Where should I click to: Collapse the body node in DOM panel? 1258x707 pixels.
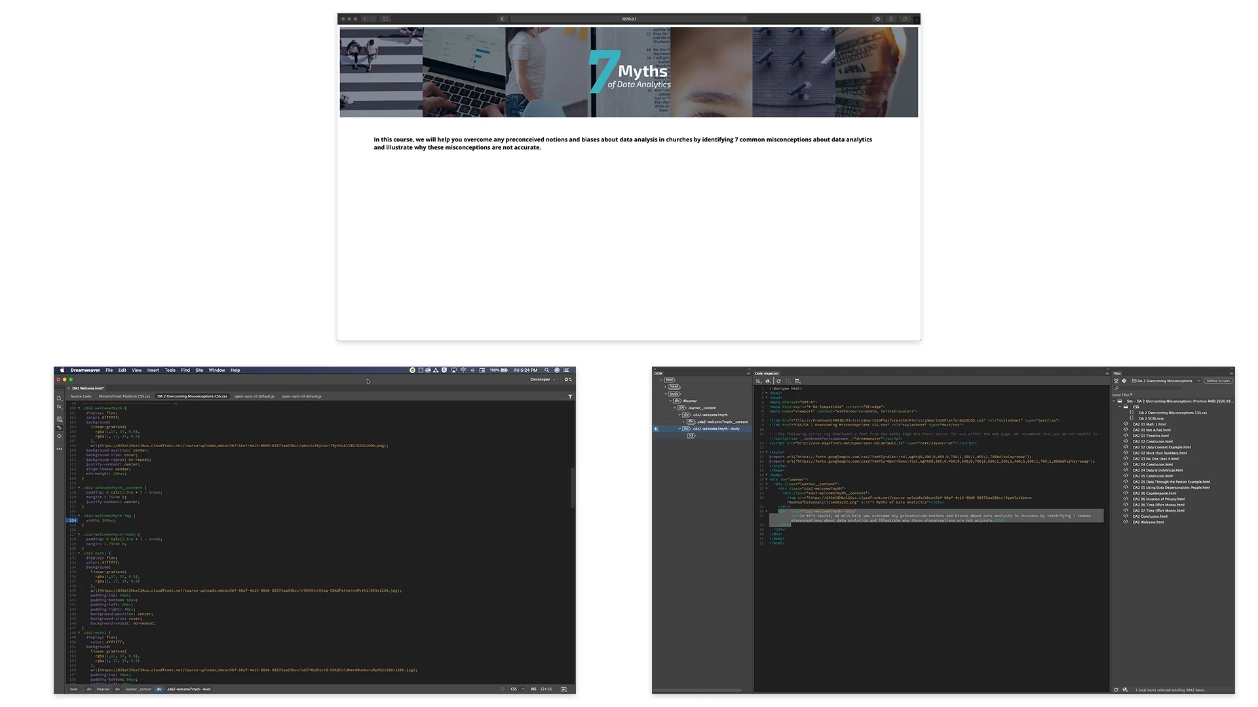666,394
